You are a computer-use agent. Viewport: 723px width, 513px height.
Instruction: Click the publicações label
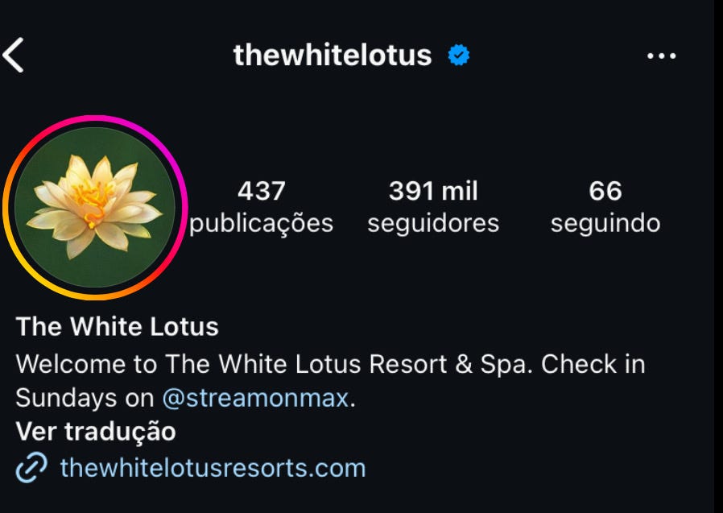(262, 225)
